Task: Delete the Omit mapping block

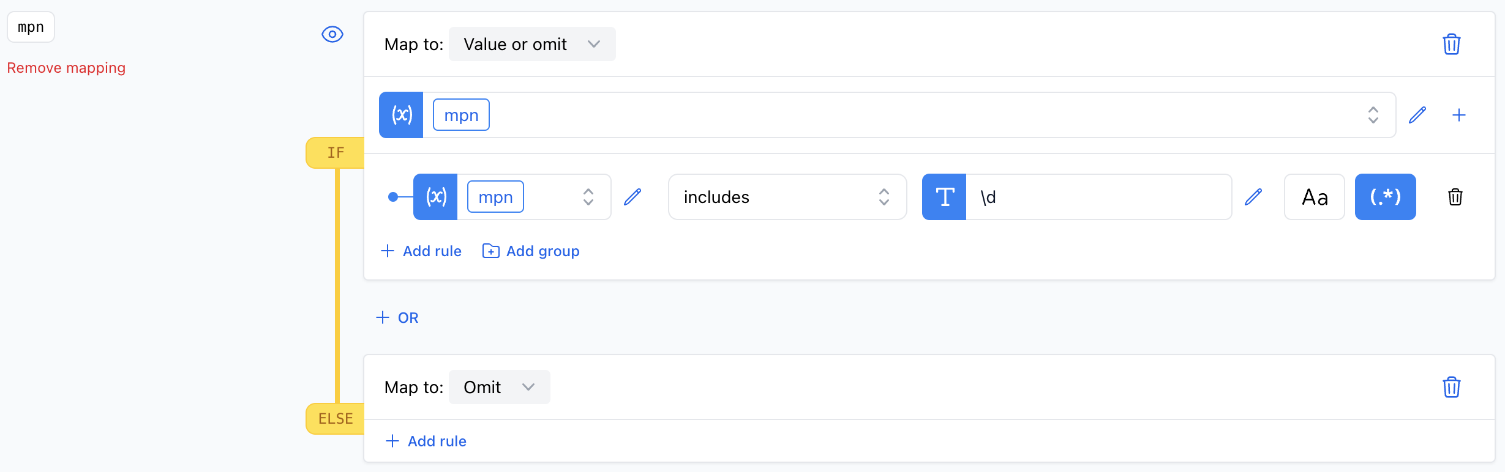Action: point(1452,387)
